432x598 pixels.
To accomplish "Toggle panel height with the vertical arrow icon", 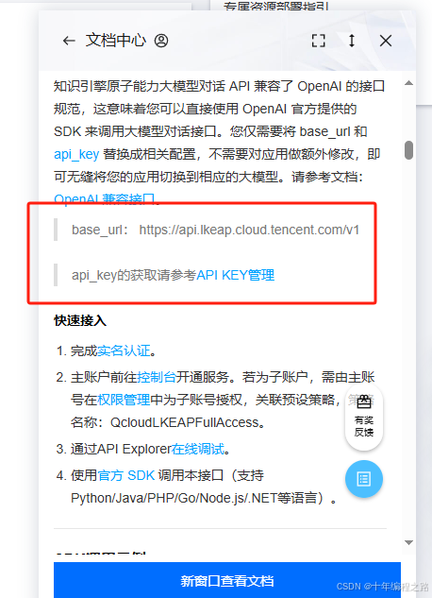I will point(352,41).
